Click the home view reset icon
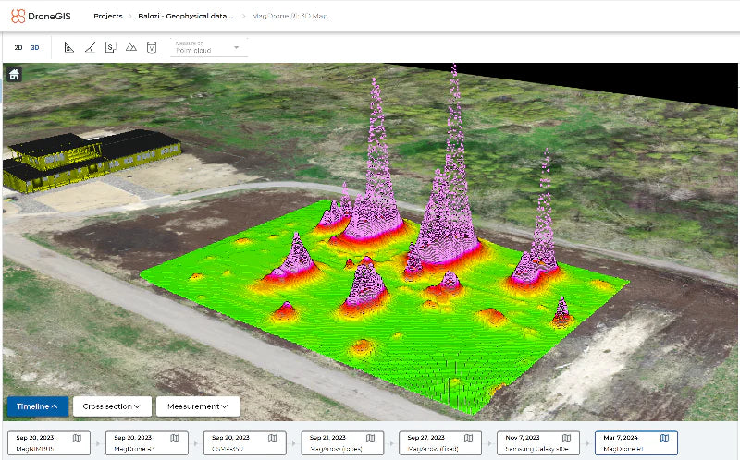 [x=15, y=75]
